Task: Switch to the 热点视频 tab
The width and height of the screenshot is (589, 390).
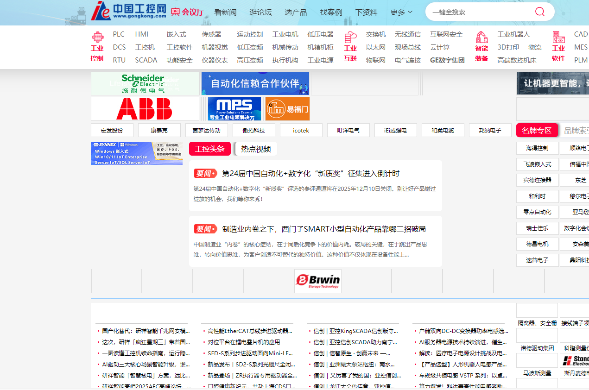Action: pyautogui.click(x=256, y=149)
